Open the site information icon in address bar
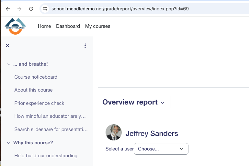 45,9
